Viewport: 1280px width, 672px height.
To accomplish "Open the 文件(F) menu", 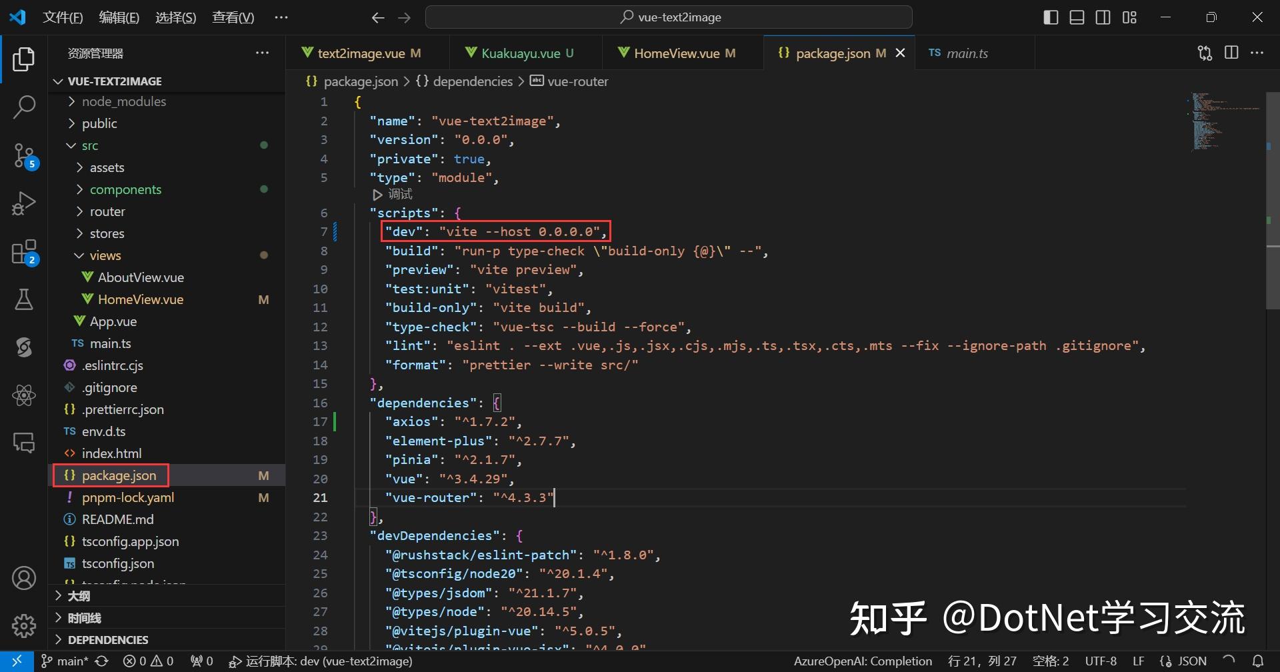I will (x=63, y=17).
